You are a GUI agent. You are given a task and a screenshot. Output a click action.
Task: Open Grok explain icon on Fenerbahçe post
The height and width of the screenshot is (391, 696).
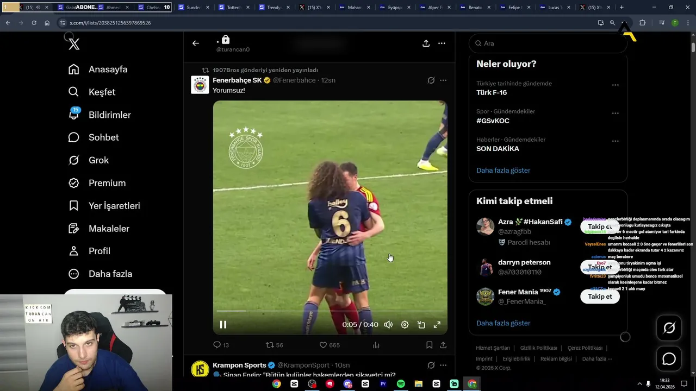tap(431, 80)
